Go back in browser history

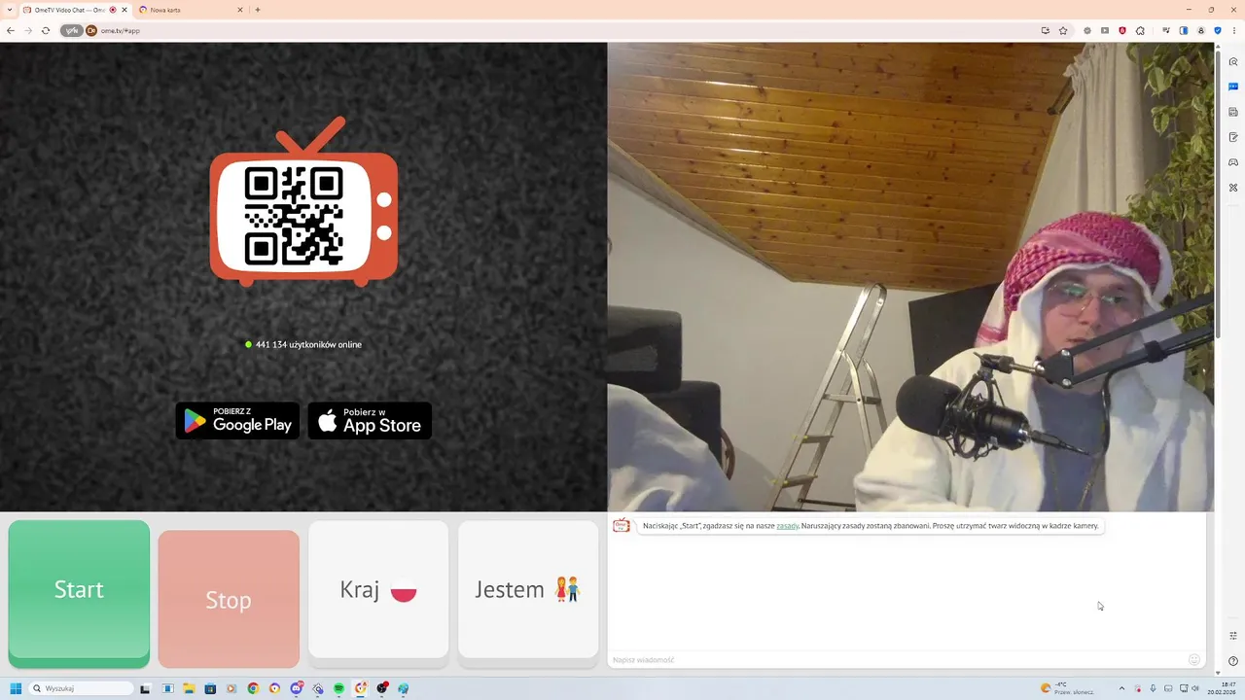pyautogui.click(x=11, y=30)
